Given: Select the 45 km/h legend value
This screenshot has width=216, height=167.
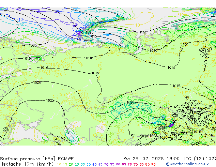Looking at the screenshot, I should click(x=100, y=164).
